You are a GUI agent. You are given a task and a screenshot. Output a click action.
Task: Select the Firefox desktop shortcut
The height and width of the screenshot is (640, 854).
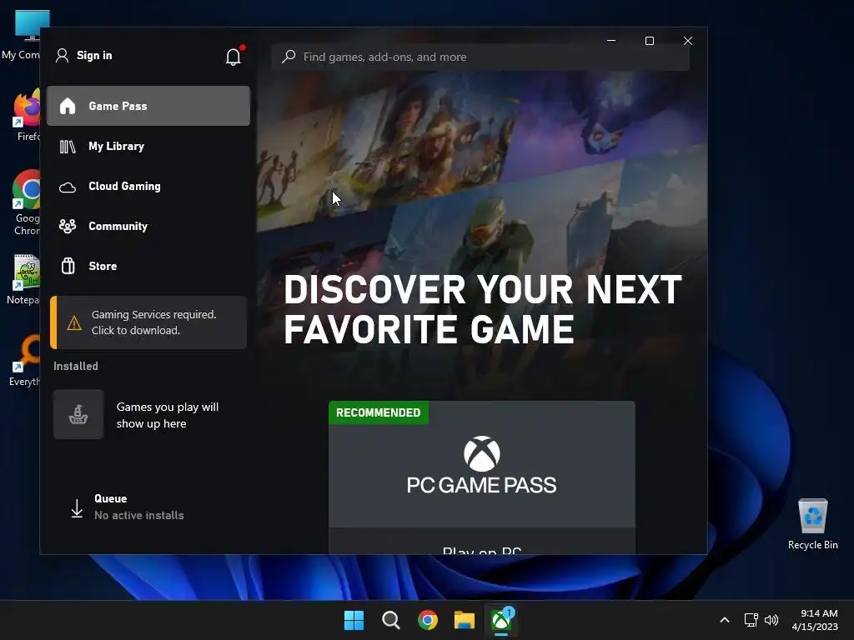[26, 115]
